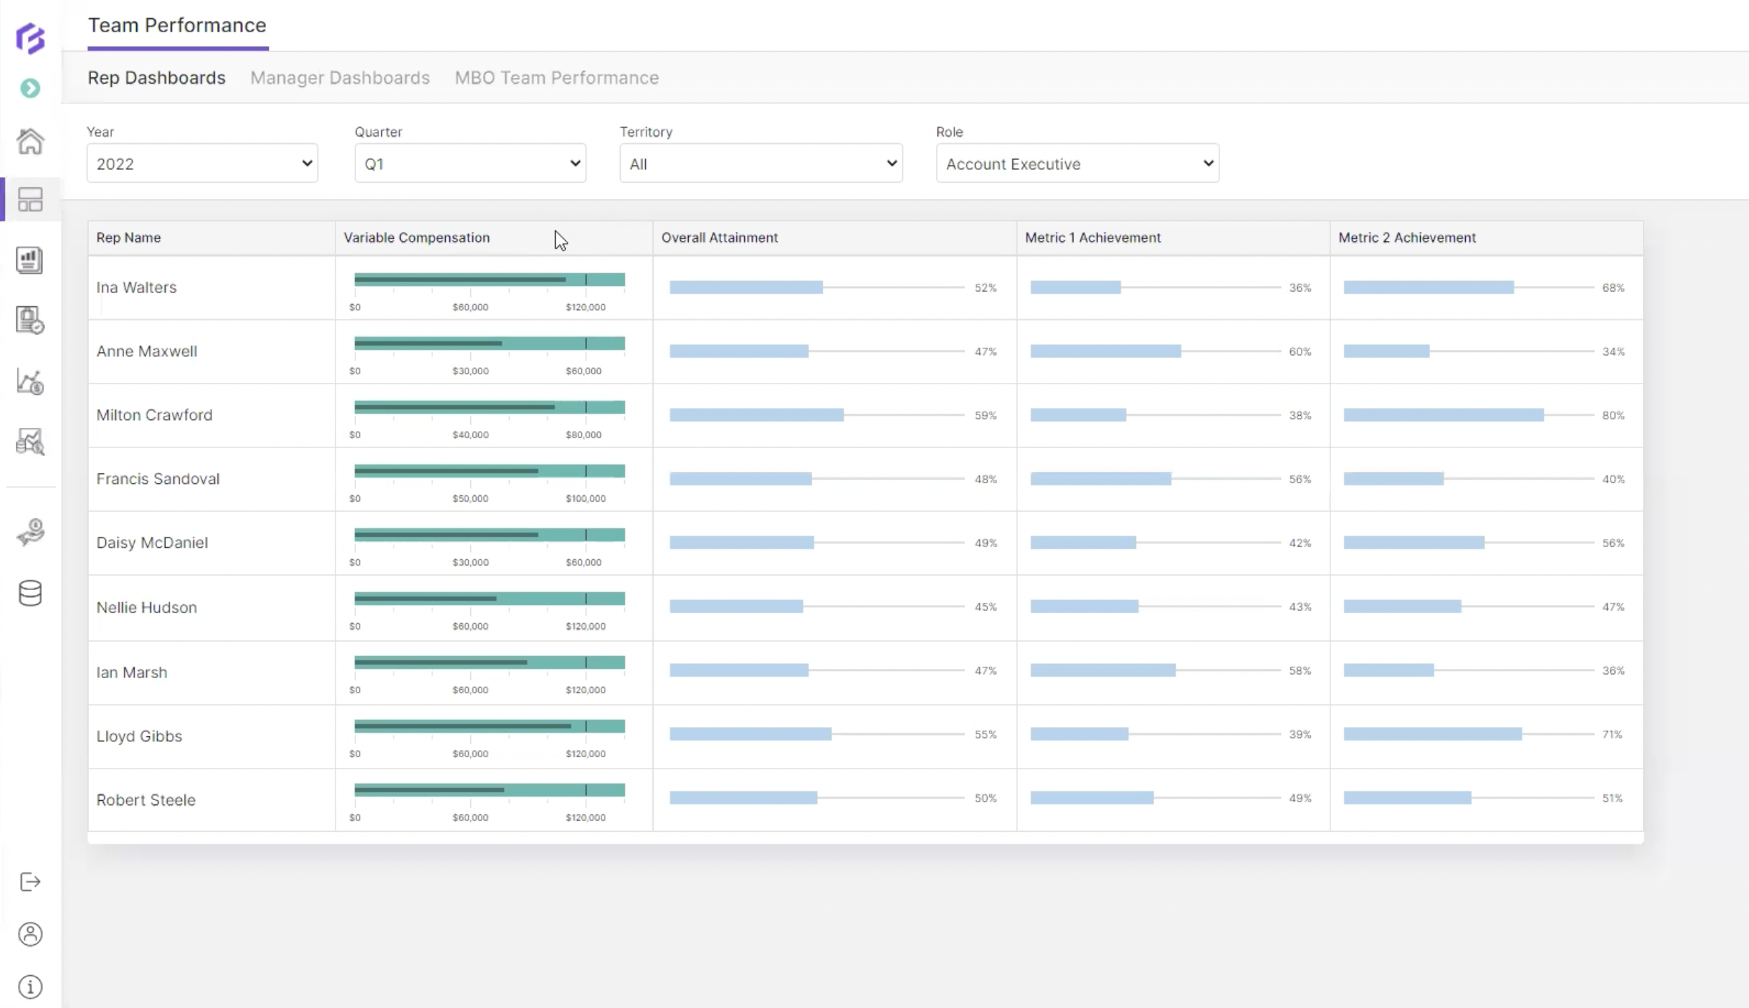
Task: Collapse the sidebar using the chevron icon
Action: 29,88
